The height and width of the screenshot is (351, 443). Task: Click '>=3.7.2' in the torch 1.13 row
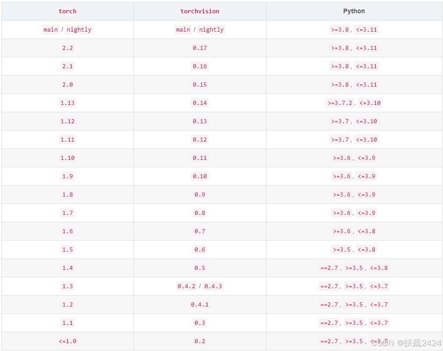click(x=340, y=103)
